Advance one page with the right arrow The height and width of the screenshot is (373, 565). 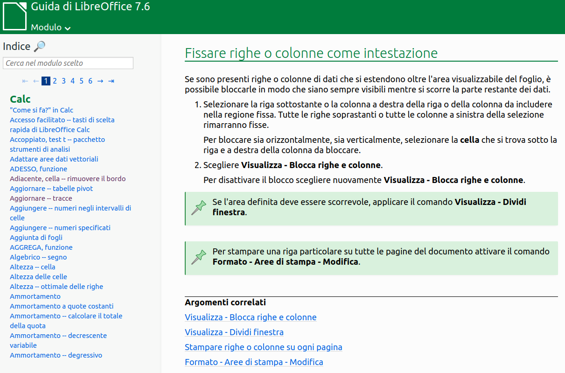pyautogui.click(x=100, y=81)
